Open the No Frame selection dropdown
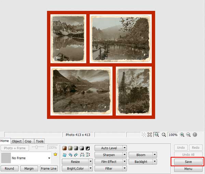The image size is (205, 174). click(x=49, y=158)
